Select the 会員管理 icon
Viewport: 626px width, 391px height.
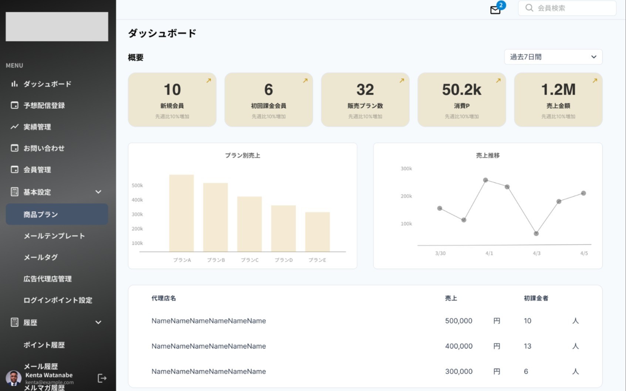(x=14, y=170)
